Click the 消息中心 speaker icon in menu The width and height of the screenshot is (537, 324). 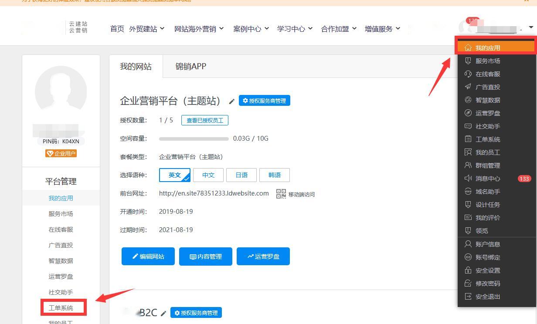(x=468, y=179)
